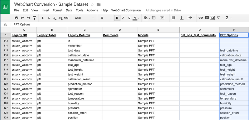Click the Format as percent button

tap(49, 18)
